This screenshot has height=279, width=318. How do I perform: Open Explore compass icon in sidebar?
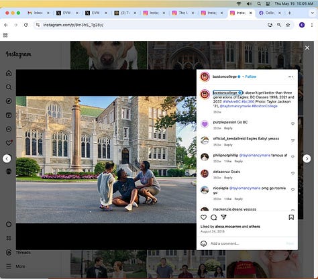coord(9,101)
